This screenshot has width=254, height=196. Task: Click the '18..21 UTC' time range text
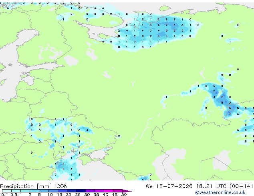click(x=212, y=186)
